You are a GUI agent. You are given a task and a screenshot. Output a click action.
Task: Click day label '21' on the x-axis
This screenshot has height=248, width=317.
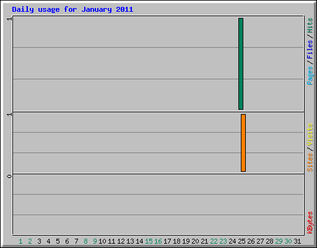tap(204, 241)
